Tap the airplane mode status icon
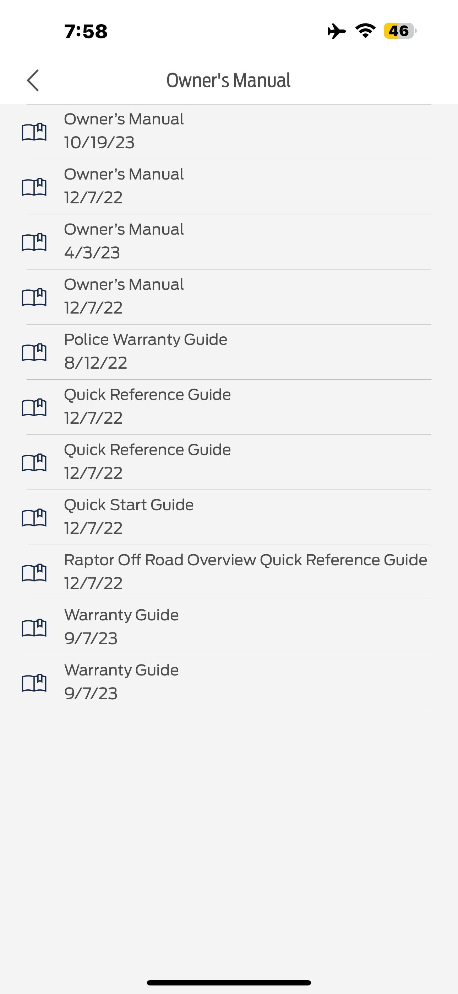This screenshot has height=994, width=458. point(337,31)
